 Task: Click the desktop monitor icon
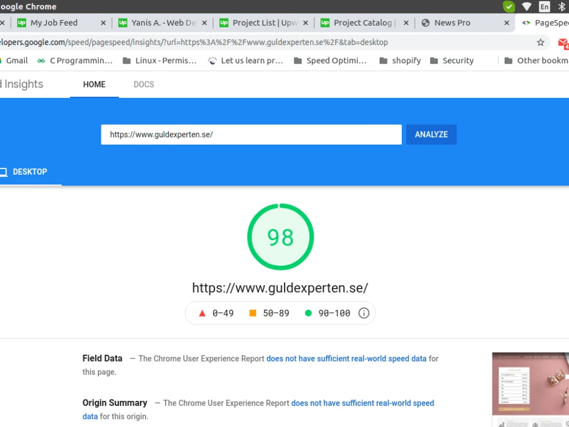pos(3,172)
